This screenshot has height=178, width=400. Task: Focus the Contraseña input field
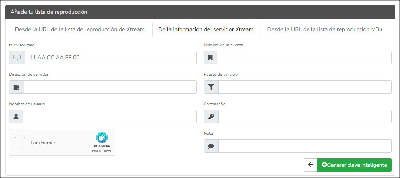coord(305,117)
